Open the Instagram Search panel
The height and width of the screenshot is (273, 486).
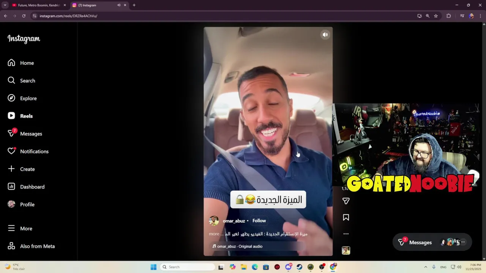pos(22,80)
